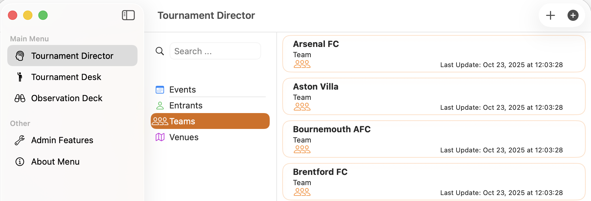Click the Arsenal FC team group icon
The image size is (591, 201).
coord(302,64)
